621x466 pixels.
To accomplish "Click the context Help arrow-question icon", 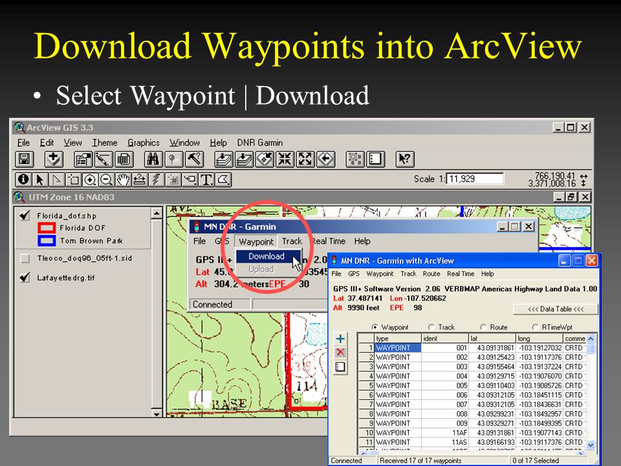I will pyautogui.click(x=405, y=159).
